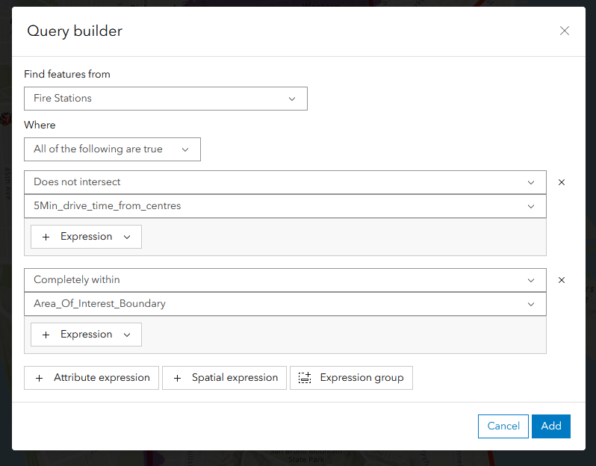Open the Fire Stations layer dropdown

pos(165,99)
